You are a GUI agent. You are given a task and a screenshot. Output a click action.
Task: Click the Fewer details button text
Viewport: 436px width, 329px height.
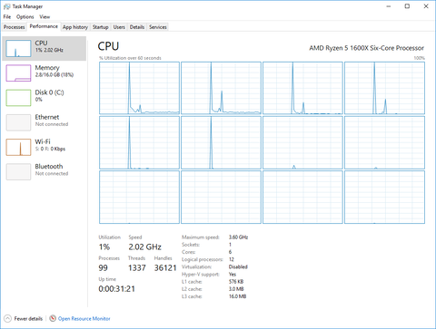28,318
